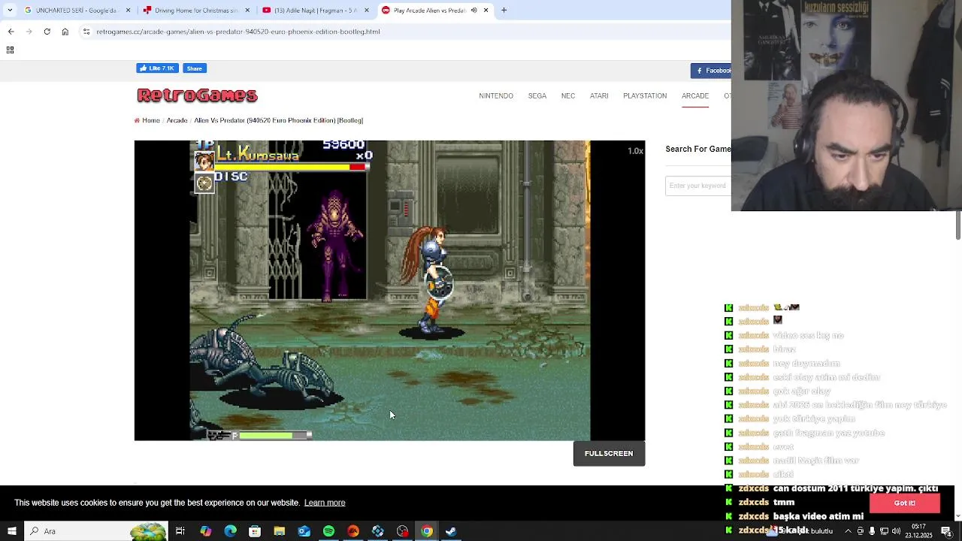Close the Driving Home for Christmas tab
This screenshot has width=962, height=541.
(x=247, y=11)
